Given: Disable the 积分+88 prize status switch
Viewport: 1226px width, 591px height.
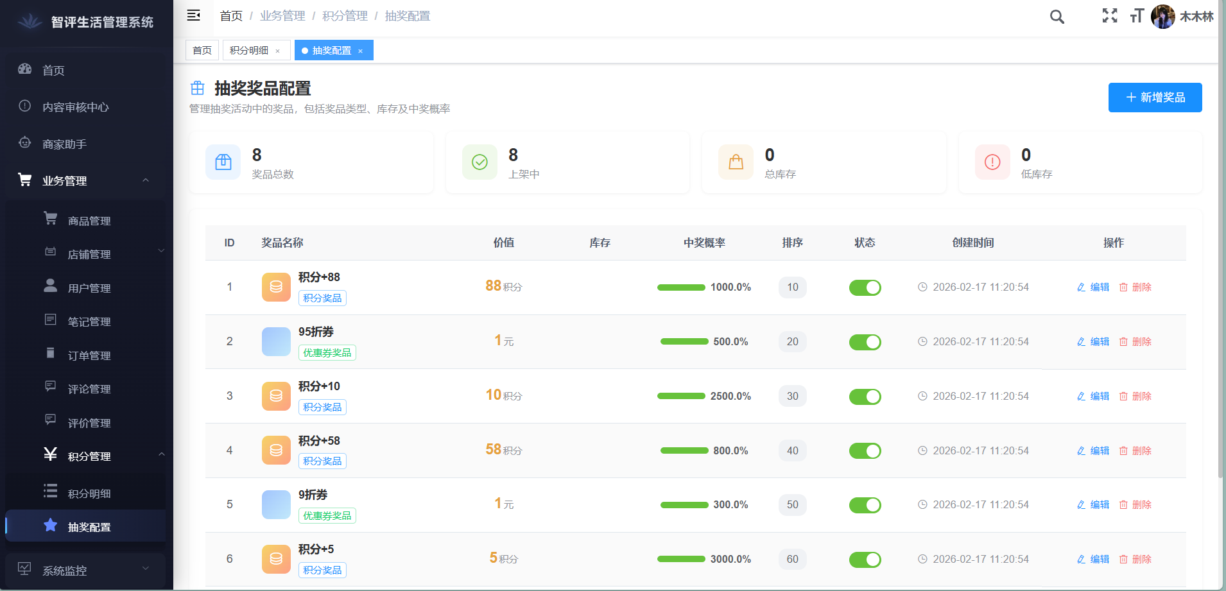Looking at the screenshot, I should coord(865,287).
